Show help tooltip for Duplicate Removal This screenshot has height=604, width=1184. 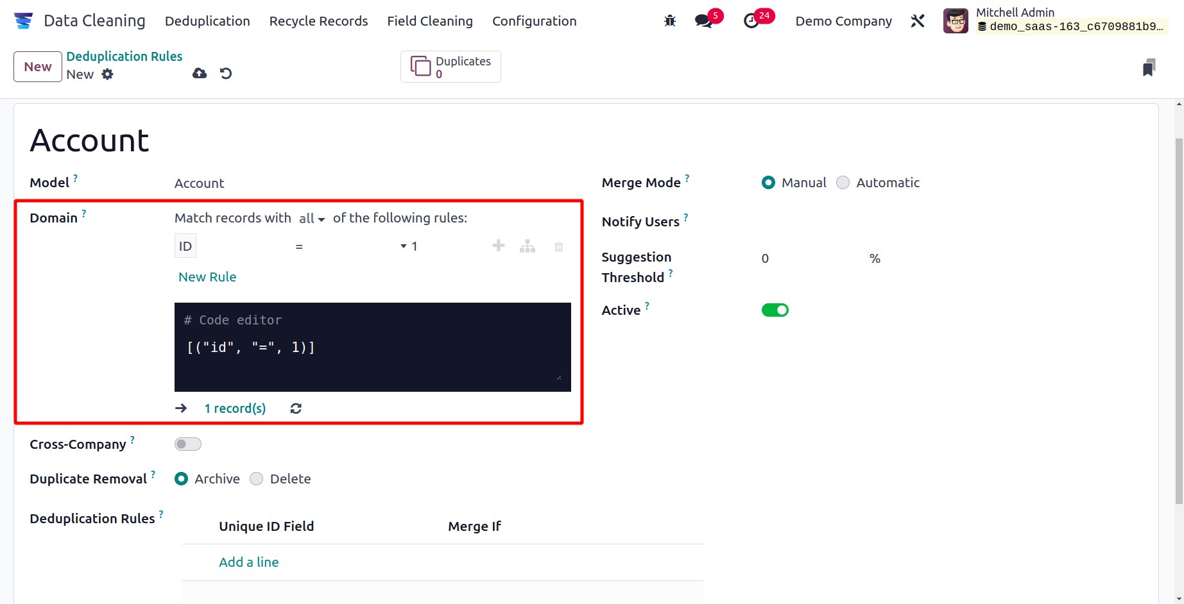click(x=153, y=474)
